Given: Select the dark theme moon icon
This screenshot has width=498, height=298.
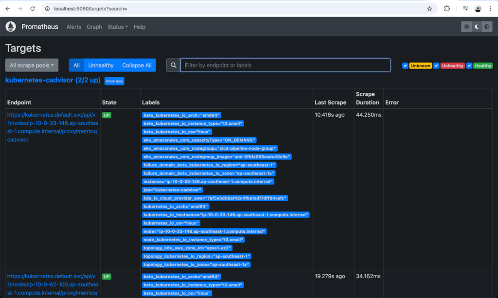Looking at the screenshot, I should click(x=477, y=27).
